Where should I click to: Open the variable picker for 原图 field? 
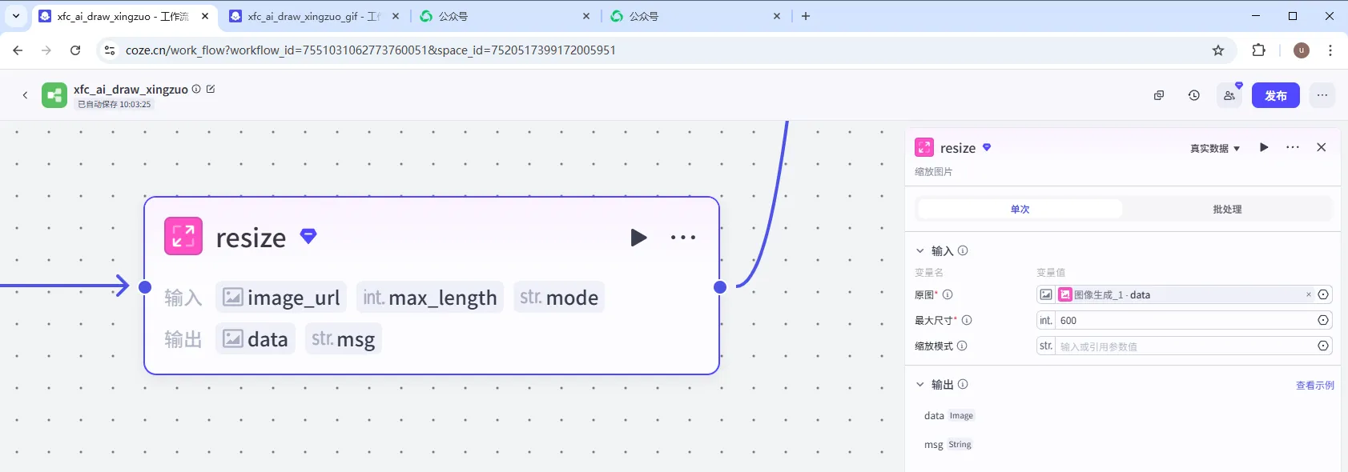[x=1323, y=294]
